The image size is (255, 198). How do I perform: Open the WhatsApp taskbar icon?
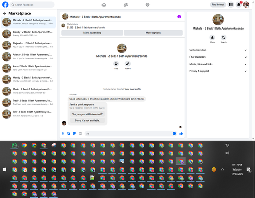pos(14,145)
